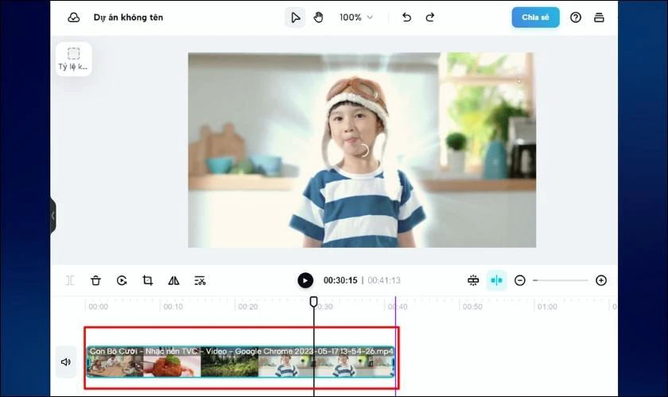Open the layers stack menu icon

(x=599, y=17)
